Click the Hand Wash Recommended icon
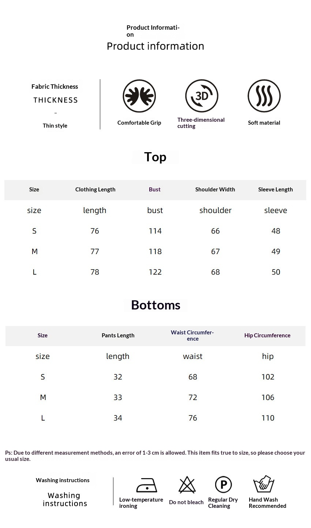 [264, 484]
